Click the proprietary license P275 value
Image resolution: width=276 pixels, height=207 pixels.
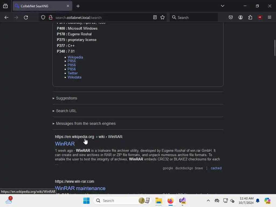(x=82, y=40)
